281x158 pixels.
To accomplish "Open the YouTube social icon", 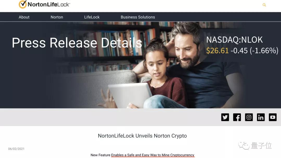I will [273, 117].
